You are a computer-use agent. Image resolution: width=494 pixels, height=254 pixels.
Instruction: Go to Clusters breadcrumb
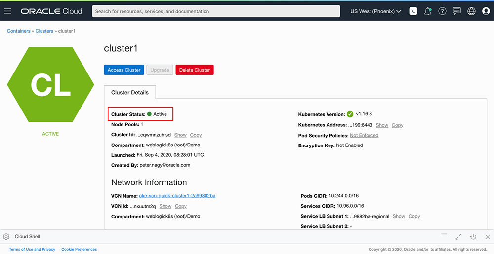44,31
